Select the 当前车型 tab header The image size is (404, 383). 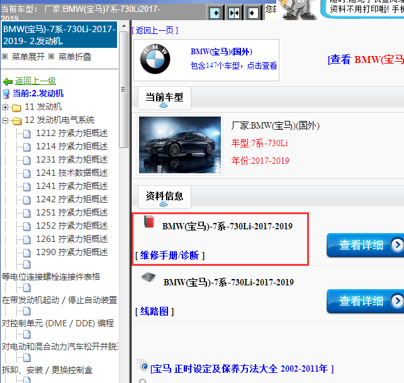pyautogui.click(x=164, y=98)
